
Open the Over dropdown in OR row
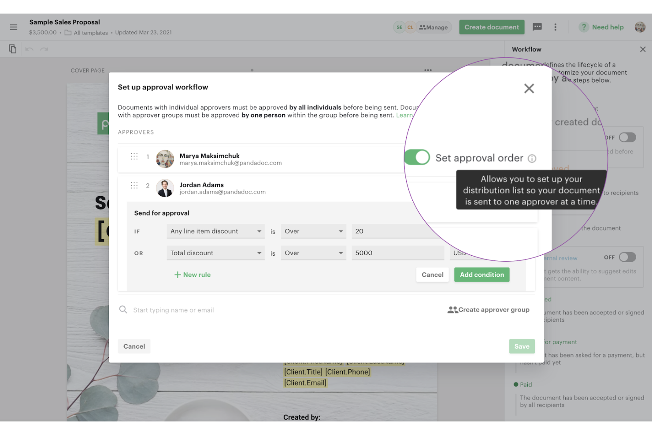click(x=314, y=253)
